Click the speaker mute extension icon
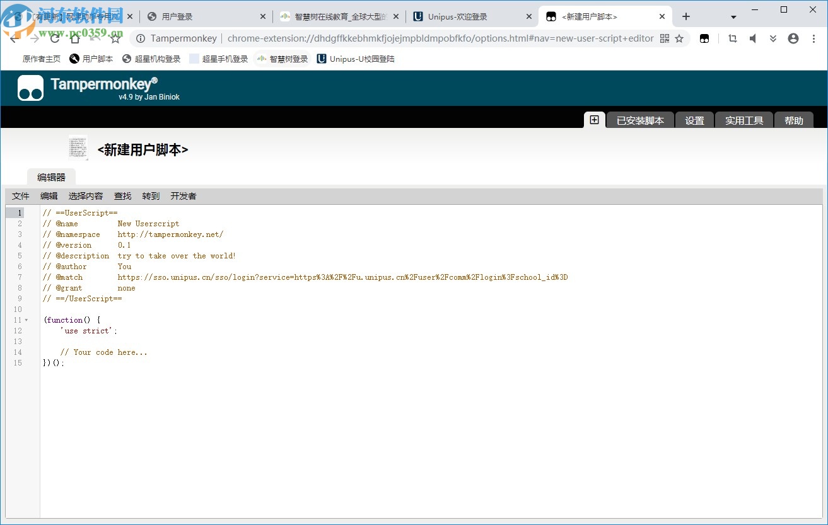828x525 pixels. [752, 38]
